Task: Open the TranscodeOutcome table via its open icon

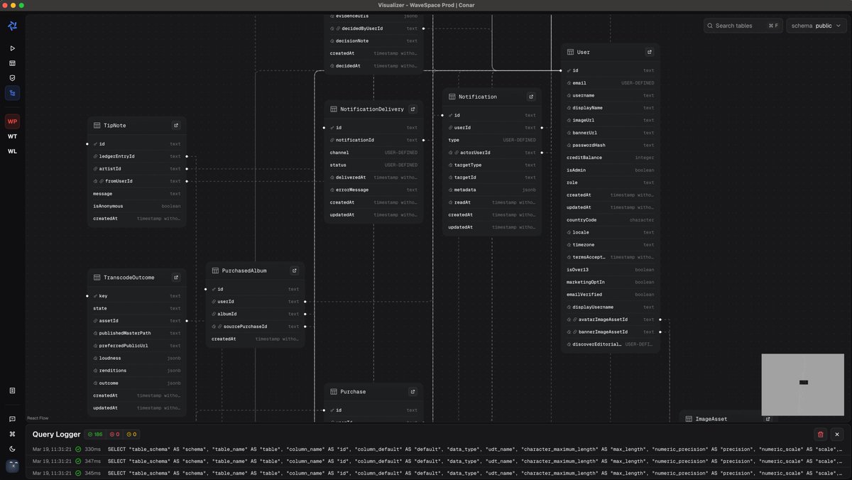Action: [x=176, y=278]
